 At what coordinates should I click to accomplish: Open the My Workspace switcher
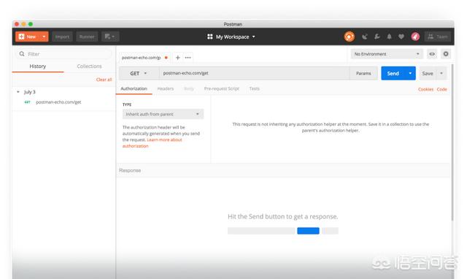(231, 37)
